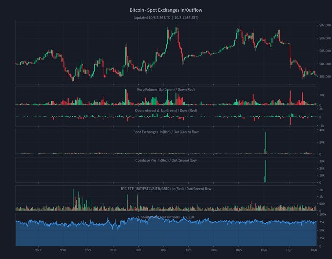The width and height of the screenshot is (332, 259).
Task: Click the '$85,000' price axis label
Action: click(325, 51)
